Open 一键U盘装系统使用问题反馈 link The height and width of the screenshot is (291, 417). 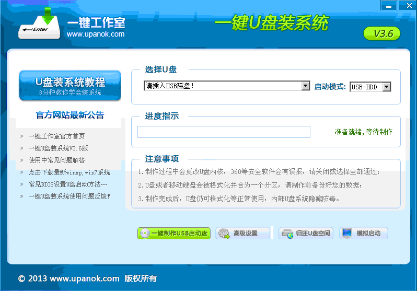[x=69, y=196]
